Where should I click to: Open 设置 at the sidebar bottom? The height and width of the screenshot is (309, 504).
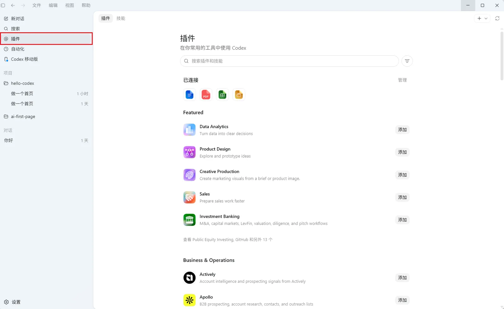[13, 302]
